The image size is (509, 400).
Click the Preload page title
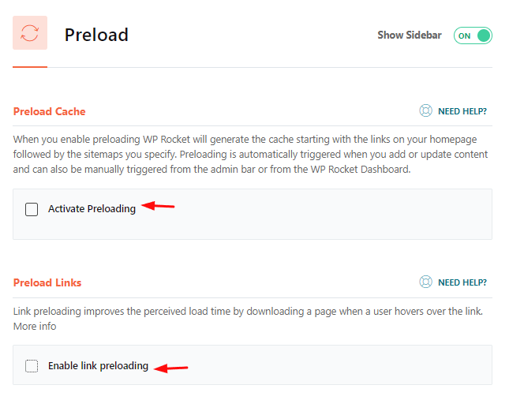(96, 35)
